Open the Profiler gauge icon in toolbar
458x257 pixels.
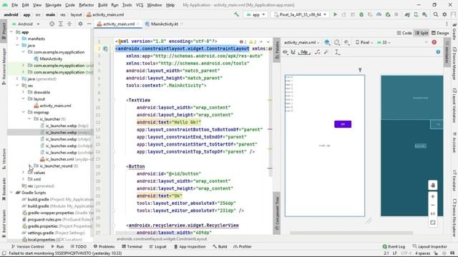[379, 14]
